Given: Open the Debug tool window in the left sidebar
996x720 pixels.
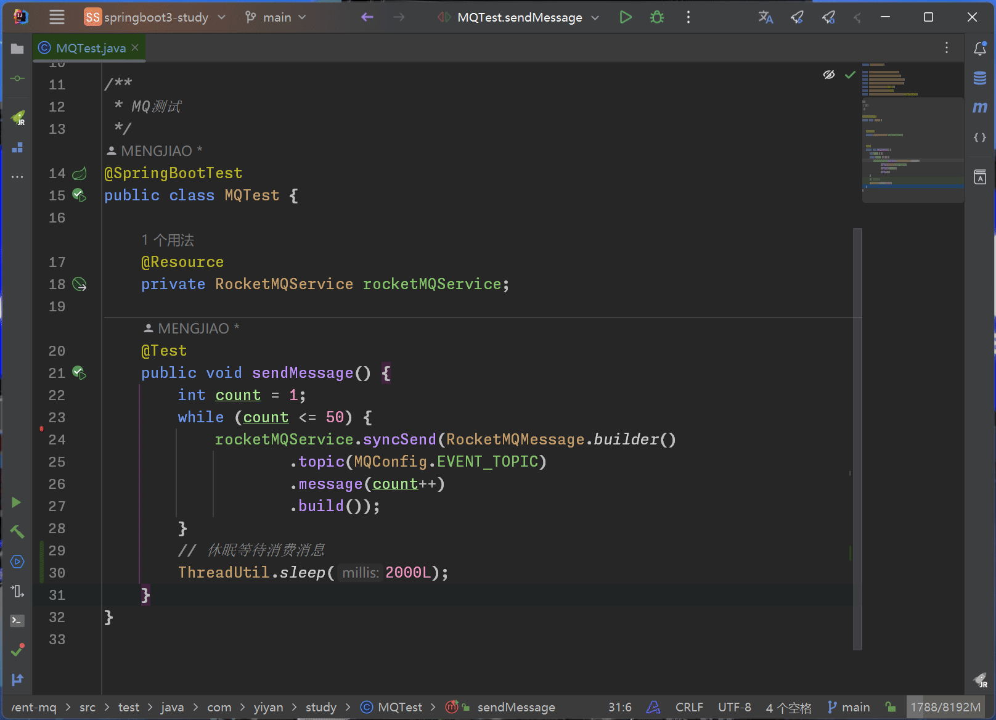Looking at the screenshot, I should pos(17,591).
